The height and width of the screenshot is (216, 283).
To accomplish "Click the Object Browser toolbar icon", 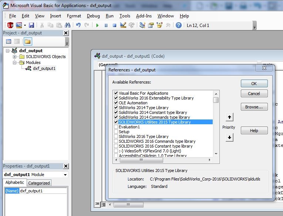I will [x=159, y=25].
